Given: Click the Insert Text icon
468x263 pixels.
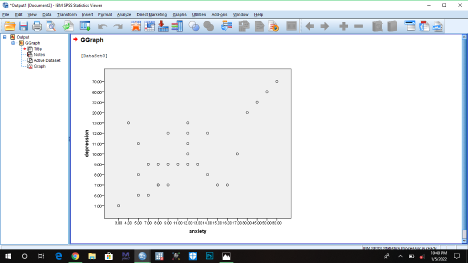Looking at the screenshot, I should tap(438, 26).
